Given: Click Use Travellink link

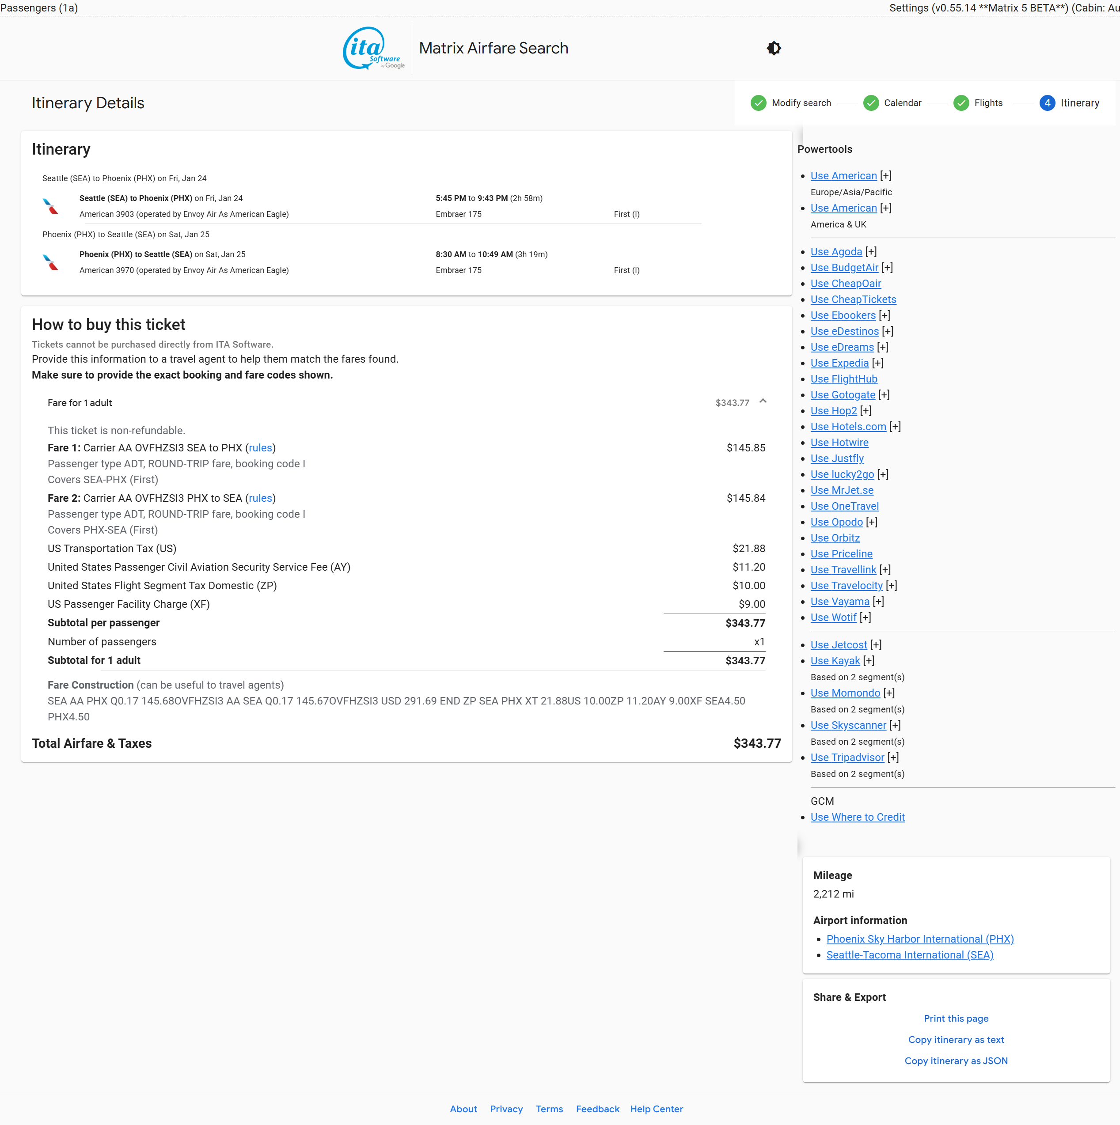Looking at the screenshot, I should [843, 569].
